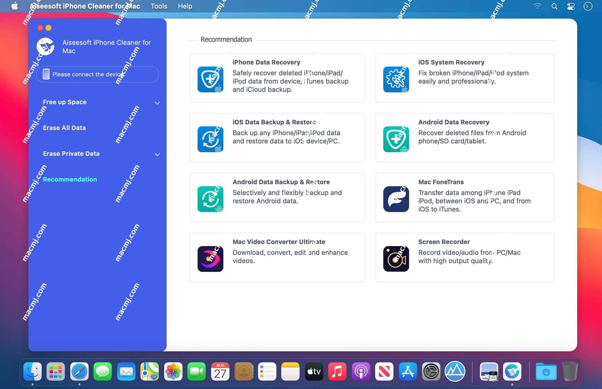Click Mac Video Converter Ultimate icon
The image size is (602, 389).
coord(210,259)
